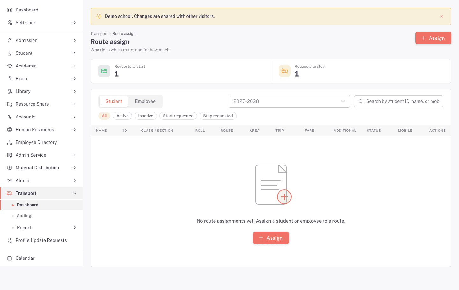Click the ROUTE column header
This screenshot has height=290, width=459.
point(227,131)
